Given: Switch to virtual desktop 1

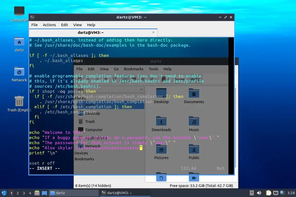Looking at the screenshot, I should point(12,193).
